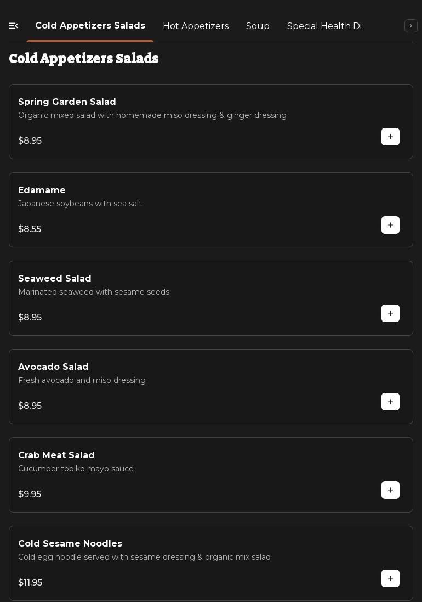Switch to Hot Appetizers tab
422x602 pixels.
[x=196, y=26]
